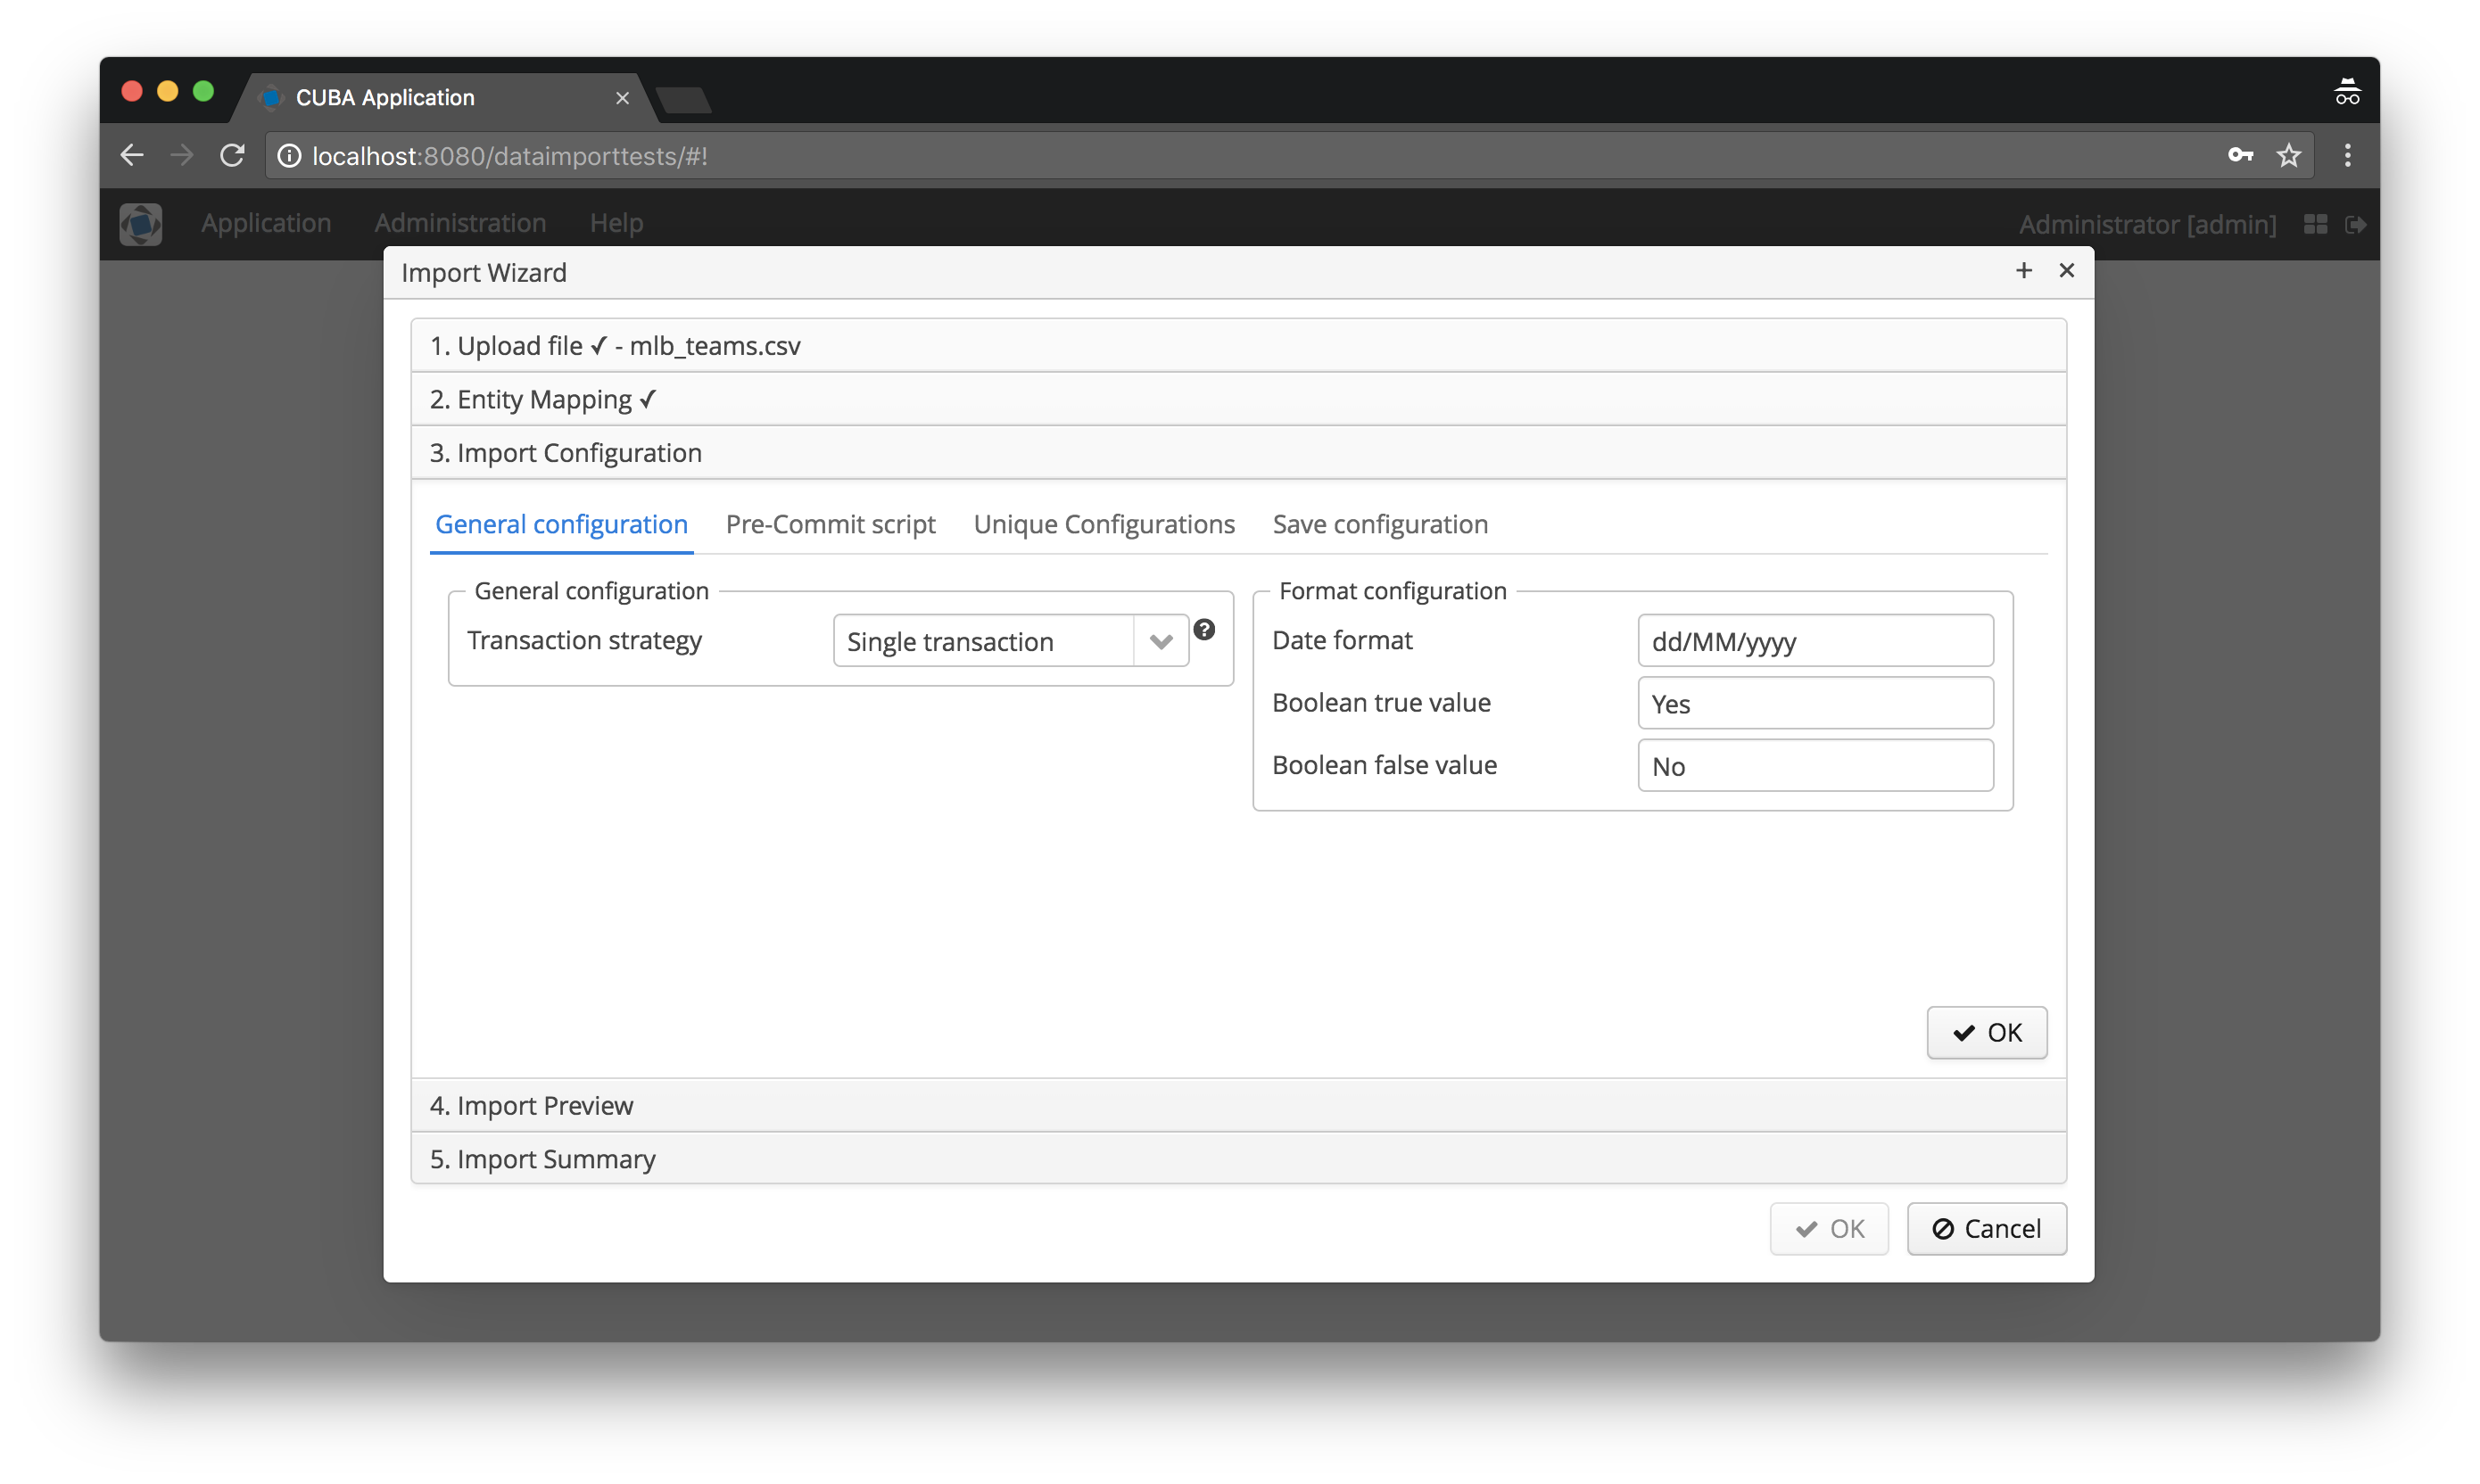Click the Import Wizard close icon
Image resolution: width=2480 pixels, height=1484 pixels.
coord(2067,270)
